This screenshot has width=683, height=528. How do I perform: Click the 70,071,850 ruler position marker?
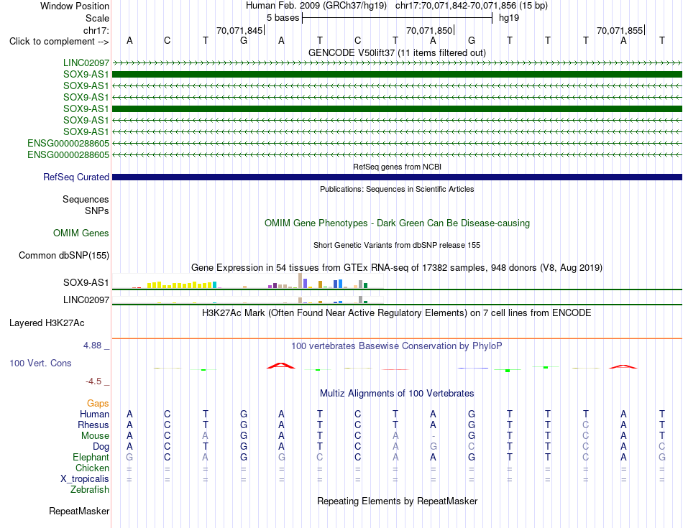pos(429,30)
